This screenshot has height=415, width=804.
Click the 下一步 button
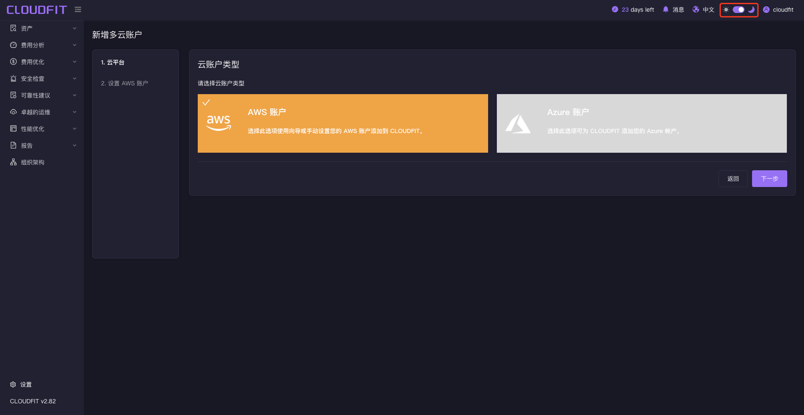pos(769,179)
